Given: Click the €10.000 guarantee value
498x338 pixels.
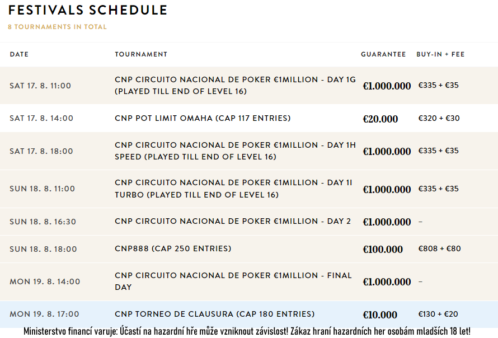Looking at the screenshot, I should [x=380, y=314].
